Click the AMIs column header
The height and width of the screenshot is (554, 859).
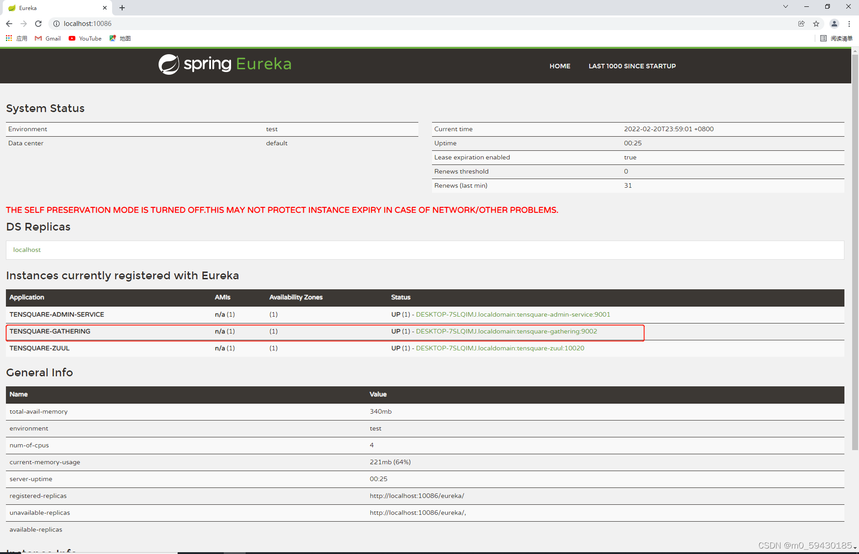222,297
